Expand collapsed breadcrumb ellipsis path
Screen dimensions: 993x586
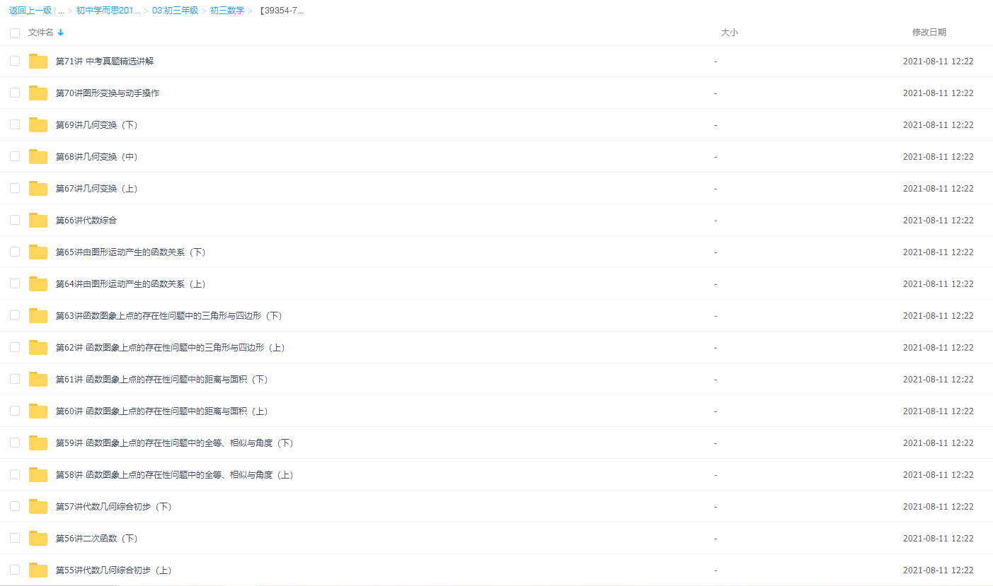[x=62, y=11]
